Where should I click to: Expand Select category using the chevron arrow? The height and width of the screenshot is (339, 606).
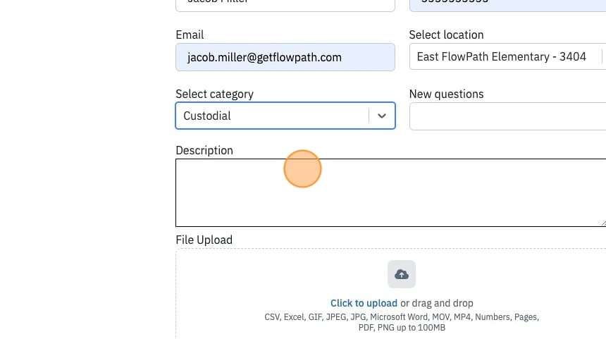click(382, 116)
